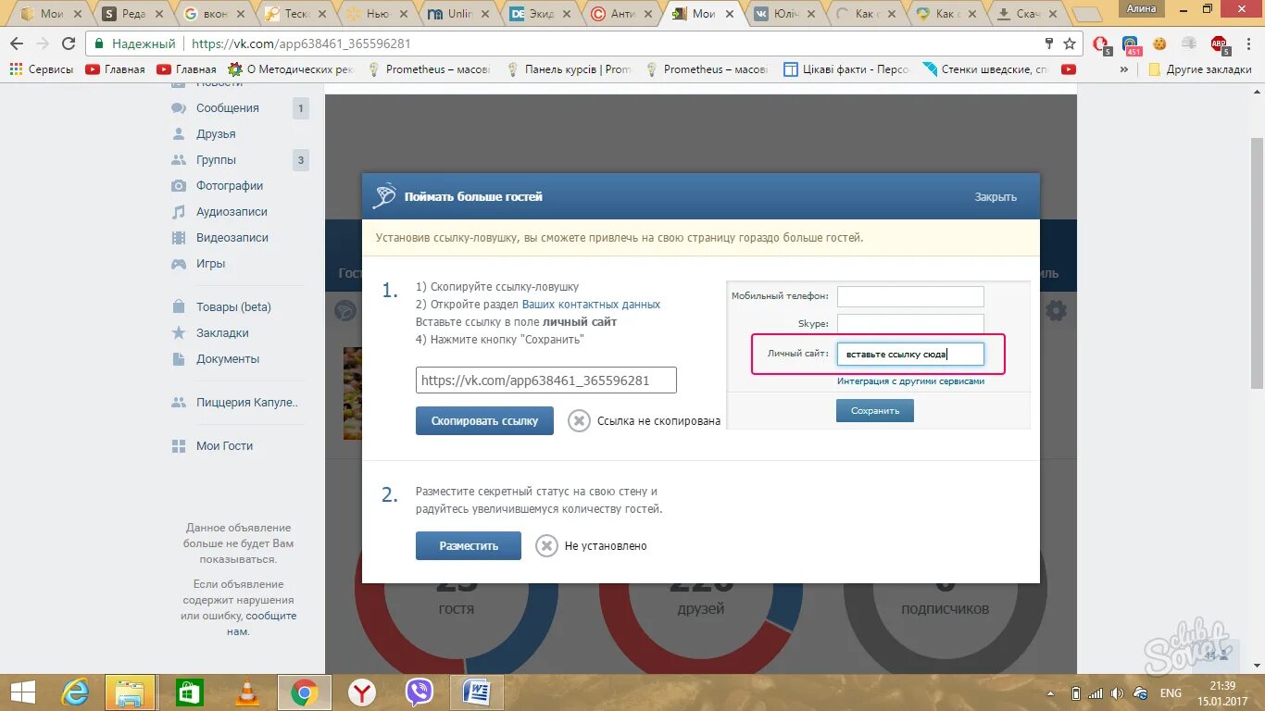The width and height of the screenshot is (1265, 711).
Task: Reload the current page
Action: coord(69,44)
